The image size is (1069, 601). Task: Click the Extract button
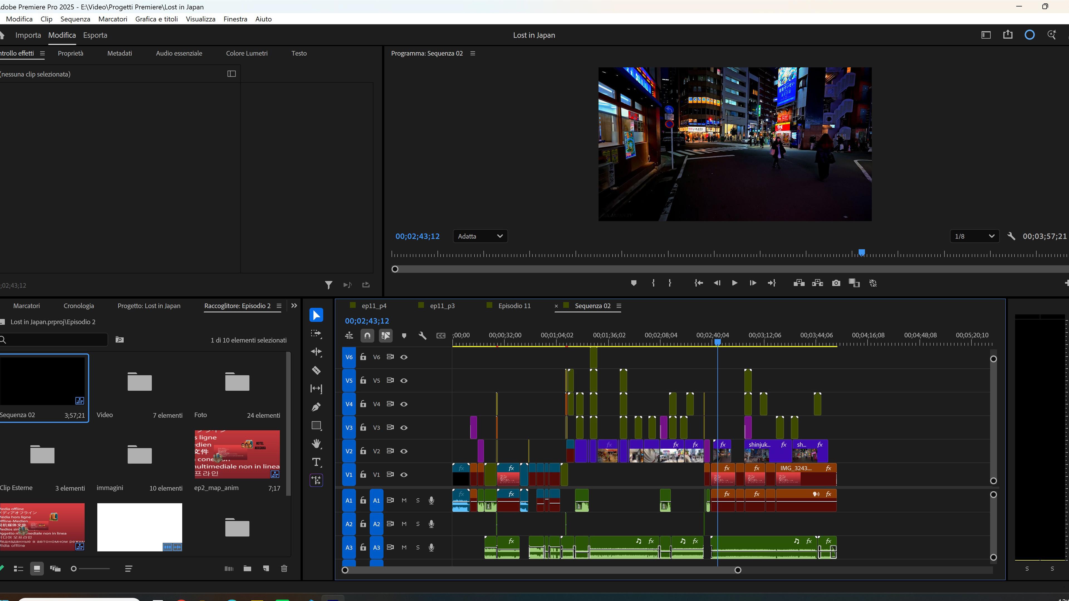(x=818, y=283)
